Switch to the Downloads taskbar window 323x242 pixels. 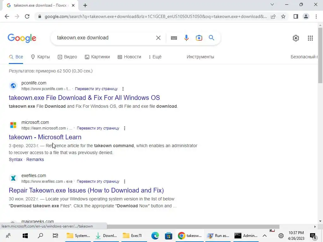106,236
